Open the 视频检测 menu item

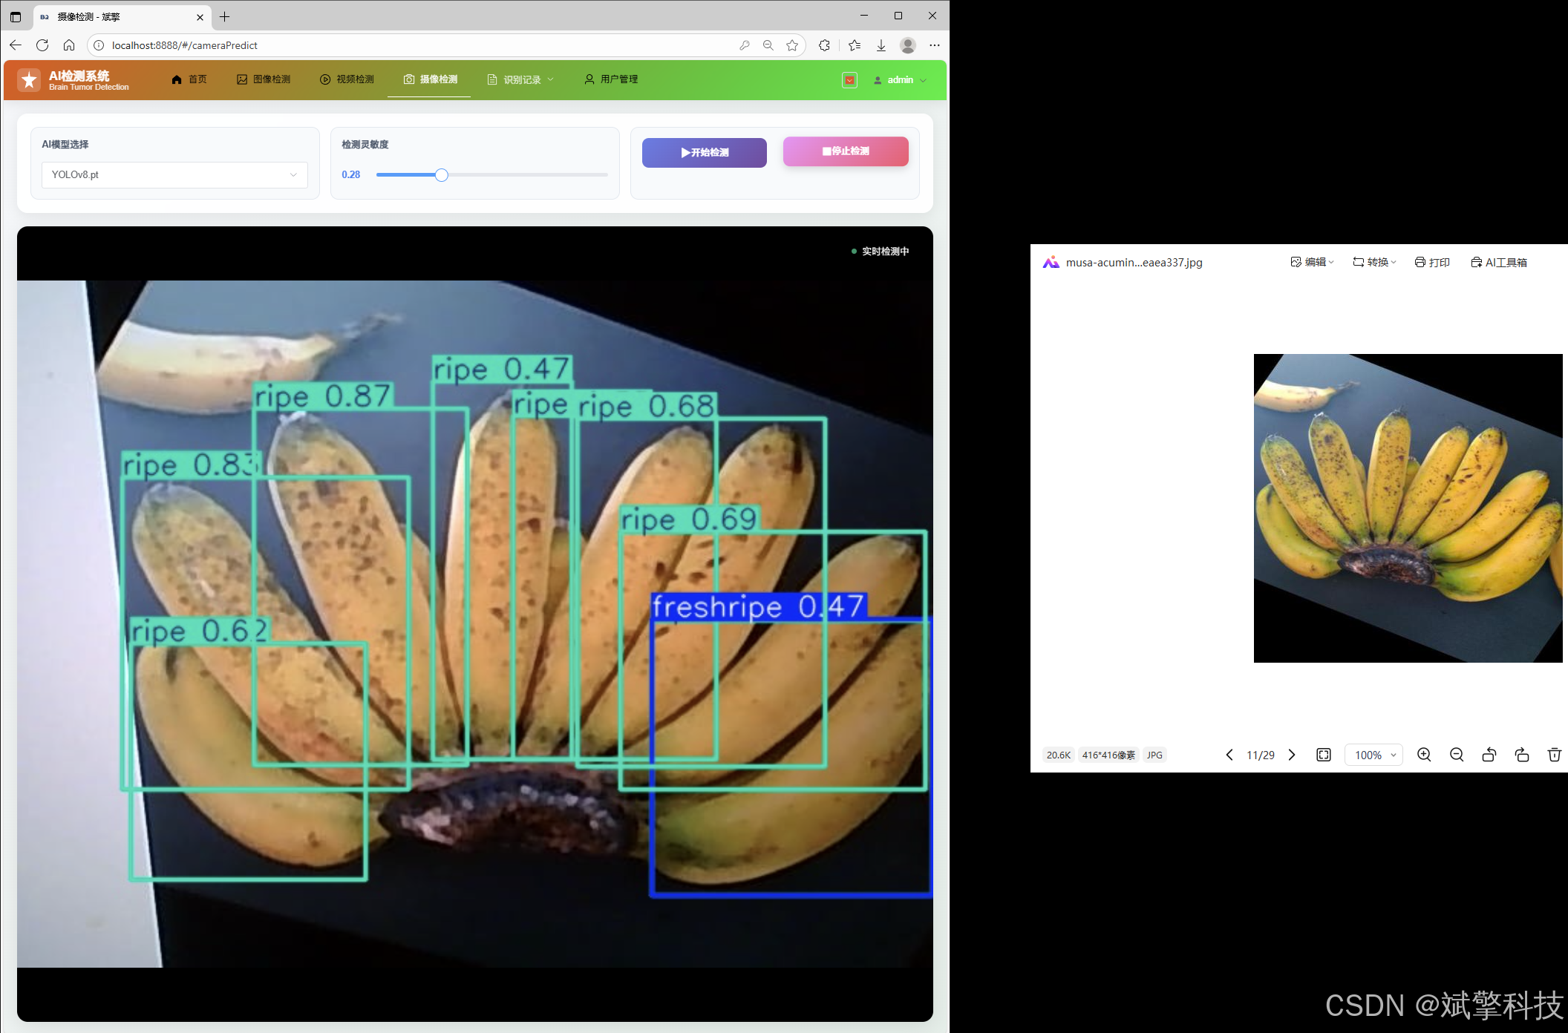coord(347,79)
